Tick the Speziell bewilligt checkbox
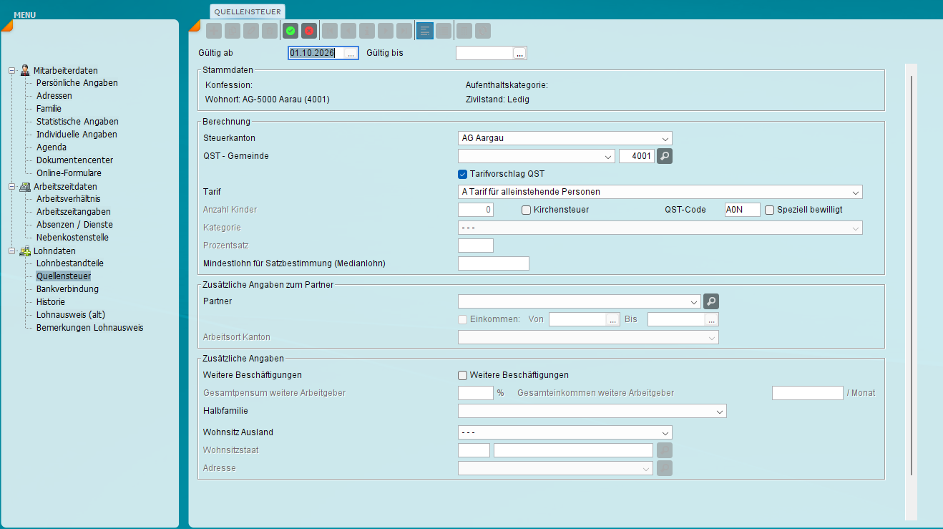943x529 pixels. [770, 210]
